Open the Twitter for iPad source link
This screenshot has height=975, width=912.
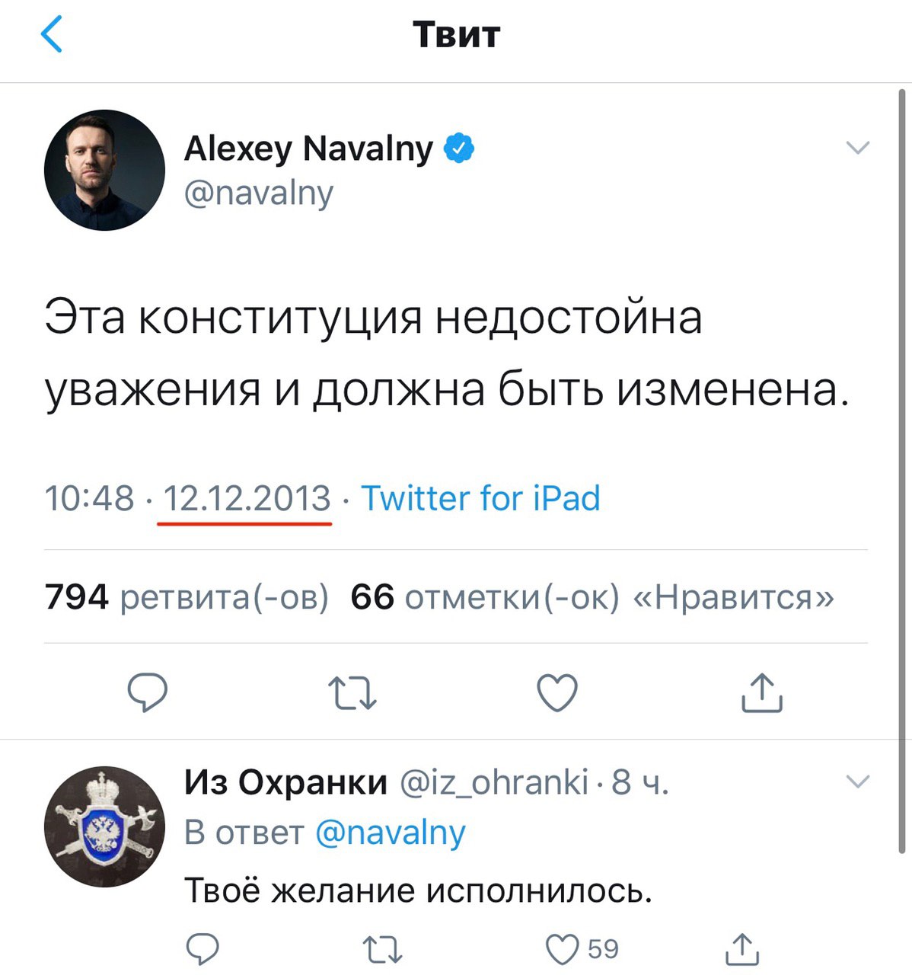tap(480, 498)
